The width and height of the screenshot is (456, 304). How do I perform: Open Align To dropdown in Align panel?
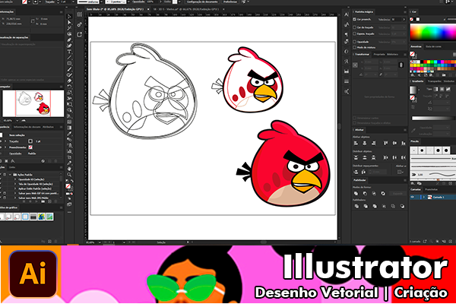401,172
